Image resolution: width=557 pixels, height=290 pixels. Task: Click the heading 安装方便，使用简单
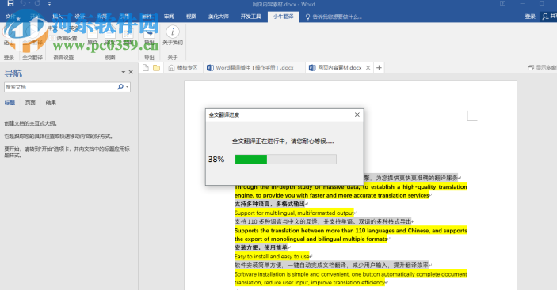[261, 247]
